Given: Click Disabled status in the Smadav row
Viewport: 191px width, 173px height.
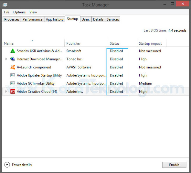Looking at the screenshot, I should click(x=116, y=51).
